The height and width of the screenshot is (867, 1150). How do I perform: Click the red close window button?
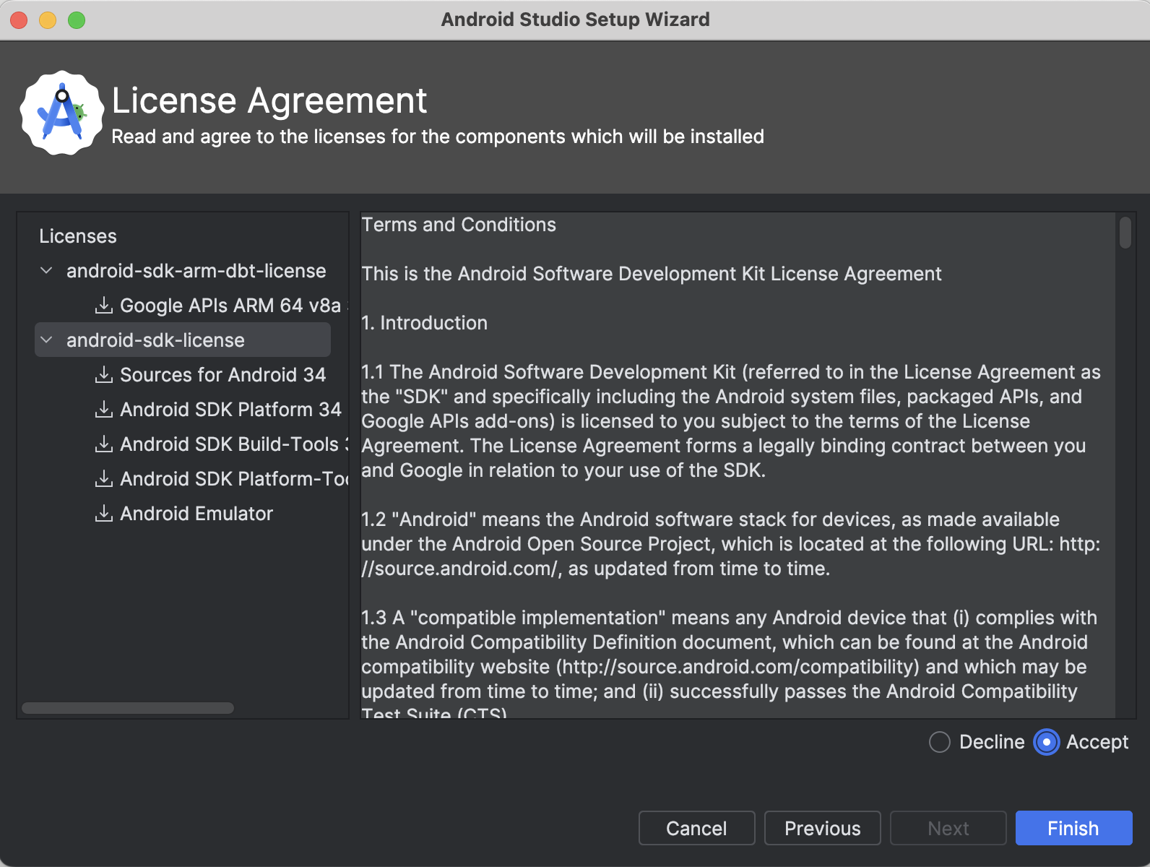coord(19,20)
